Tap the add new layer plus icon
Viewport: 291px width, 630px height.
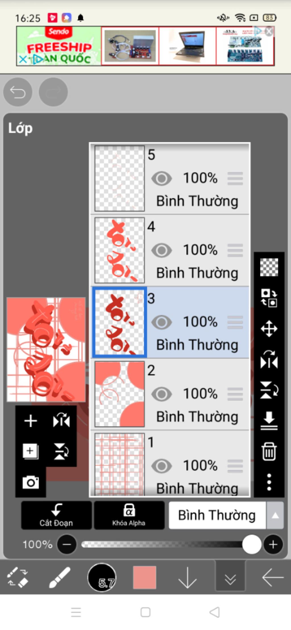point(31,421)
